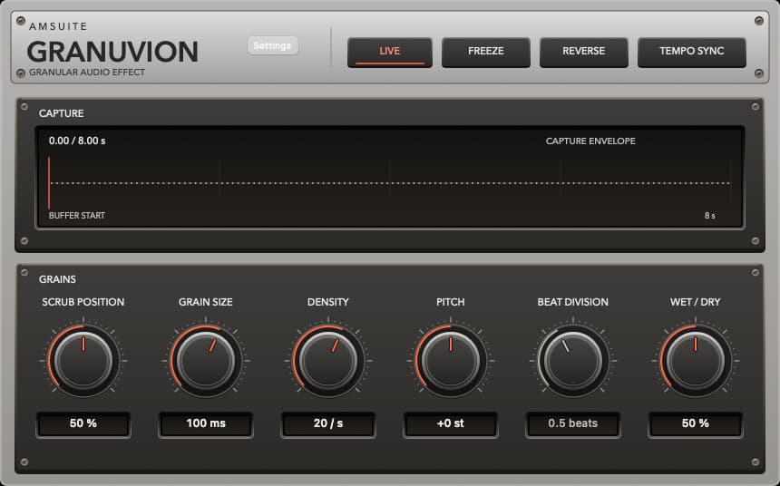Viewport: 780px width, 486px height.
Task: Click the CAPTURE ENVELOPE label
Action: (590, 141)
